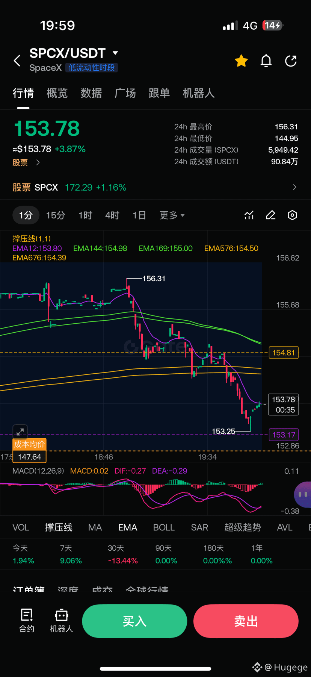
Task: Tap the 156.31 high marker on chart
Action: coord(154,279)
